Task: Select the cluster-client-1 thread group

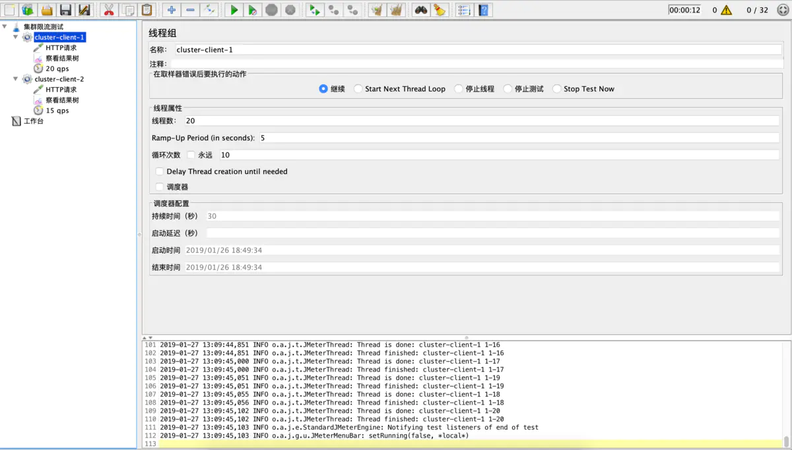Action: coord(59,38)
